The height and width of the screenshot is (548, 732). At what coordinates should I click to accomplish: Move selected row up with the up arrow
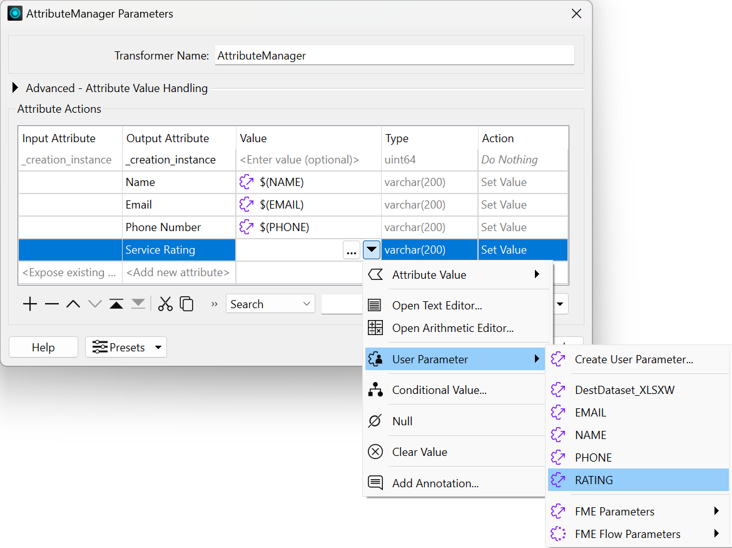[x=73, y=304]
